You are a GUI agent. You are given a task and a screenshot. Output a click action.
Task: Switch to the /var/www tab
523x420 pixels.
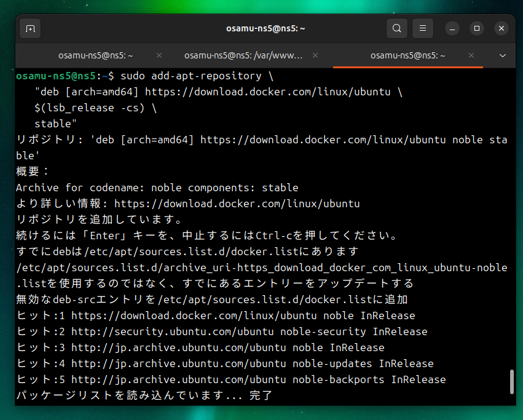tap(243, 55)
